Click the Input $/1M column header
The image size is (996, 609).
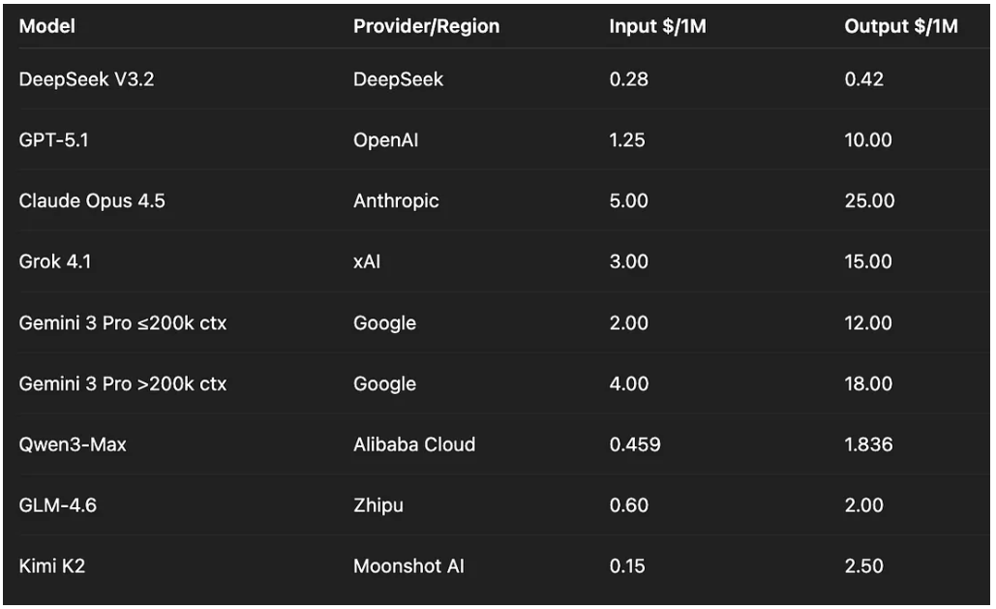pos(657,26)
